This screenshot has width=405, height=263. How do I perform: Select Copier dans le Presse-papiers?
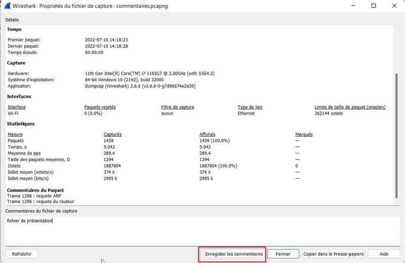(333, 254)
